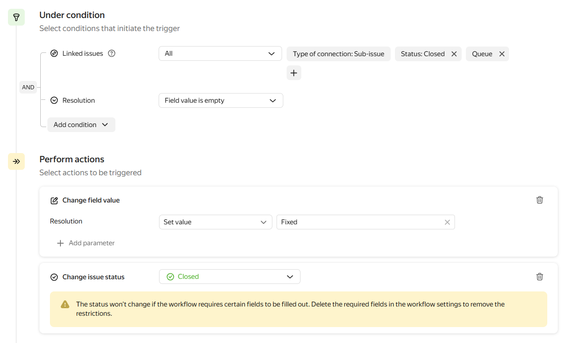The width and height of the screenshot is (567, 343).
Task: Open the Set value dropdown
Action: tap(215, 222)
